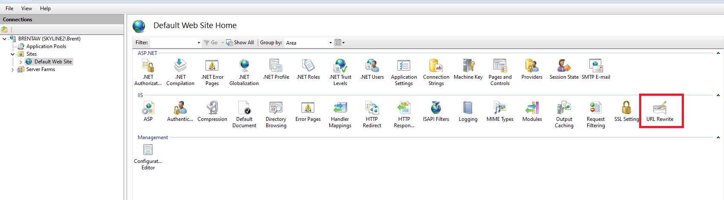
Task: Collapse the ASP.NET group
Action: [x=718, y=53]
